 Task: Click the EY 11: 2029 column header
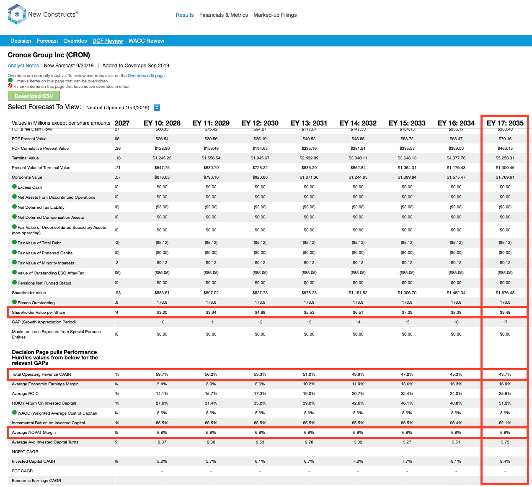(x=211, y=123)
